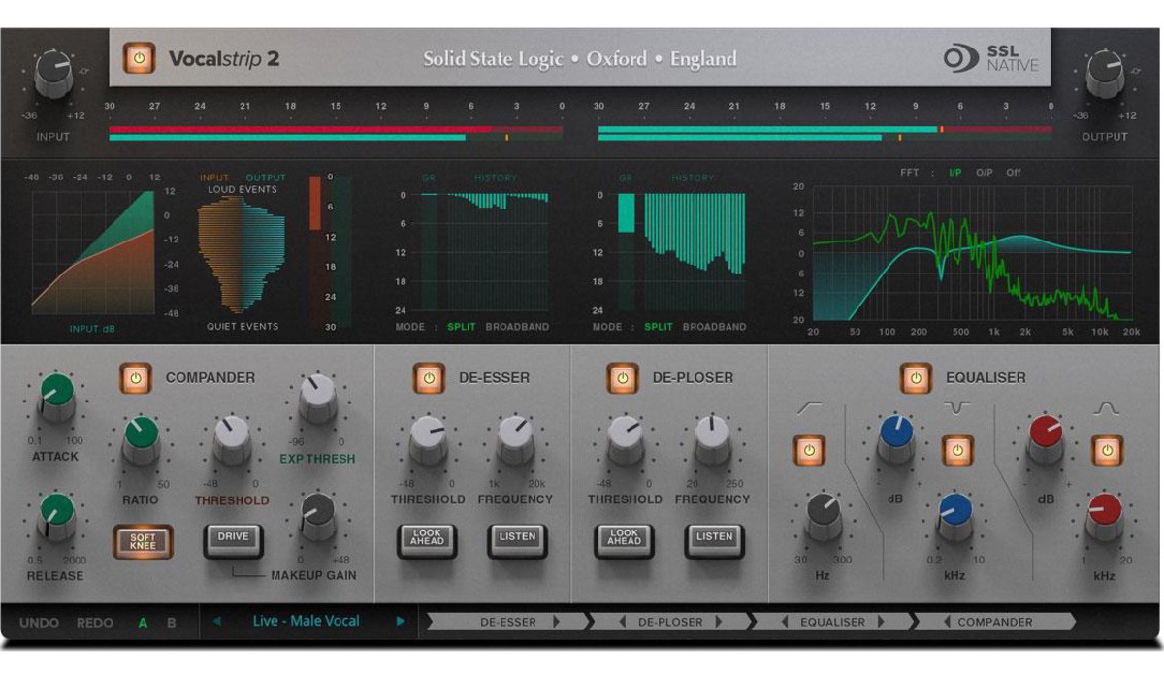Click the green Attack knob
Image resolution: width=1164 pixels, height=676 pixels.
click(56, 396)
